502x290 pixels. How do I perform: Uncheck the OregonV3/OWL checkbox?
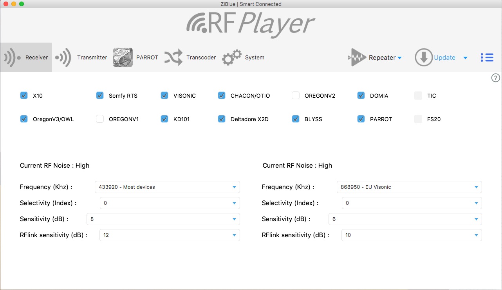(24, 119)
